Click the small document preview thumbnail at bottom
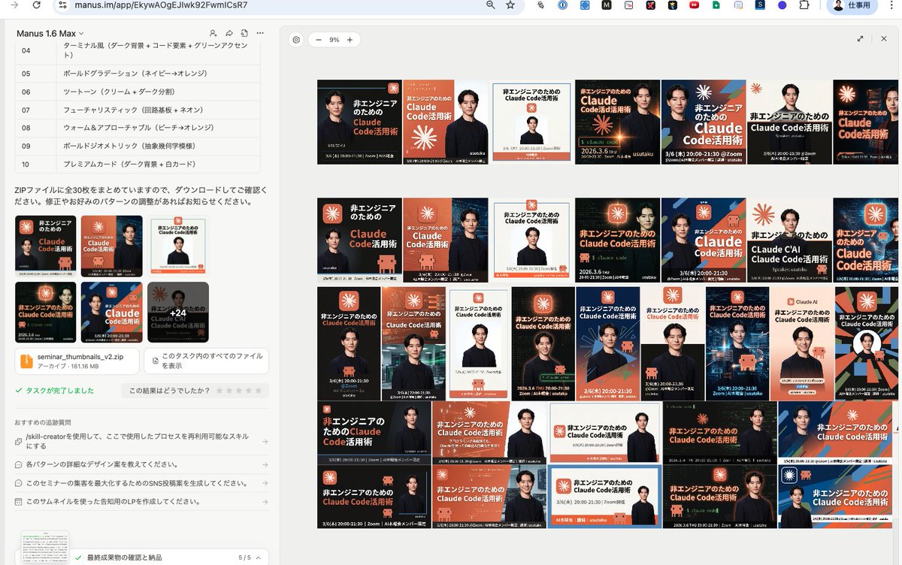 coord(44,548)
